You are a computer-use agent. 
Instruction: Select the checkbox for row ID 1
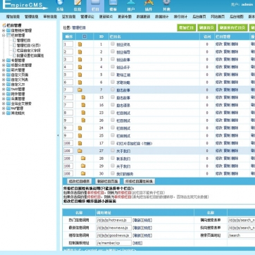tap(113, 44)
